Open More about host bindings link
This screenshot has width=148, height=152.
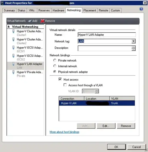[x=64, y=132]
